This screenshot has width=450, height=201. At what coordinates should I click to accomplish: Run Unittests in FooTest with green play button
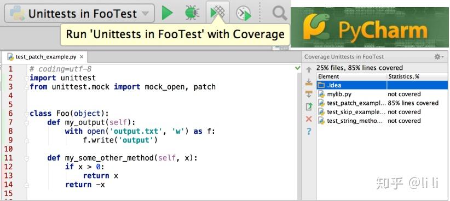coord(168,13)
